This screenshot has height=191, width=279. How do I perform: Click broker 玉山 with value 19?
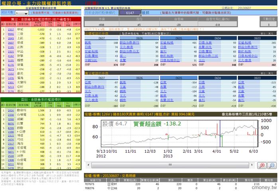click(x=202, y=60)
